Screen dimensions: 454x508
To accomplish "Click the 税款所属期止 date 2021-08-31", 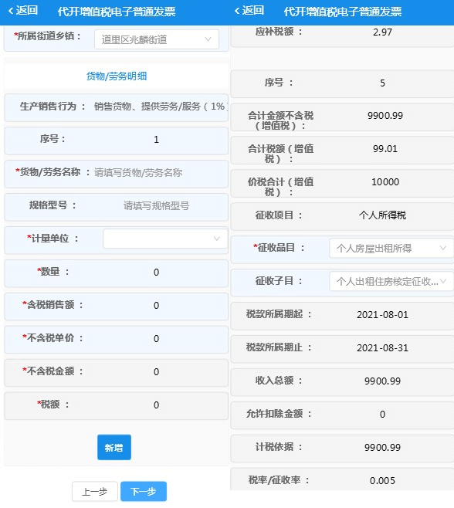I will [x=382, y=347].
